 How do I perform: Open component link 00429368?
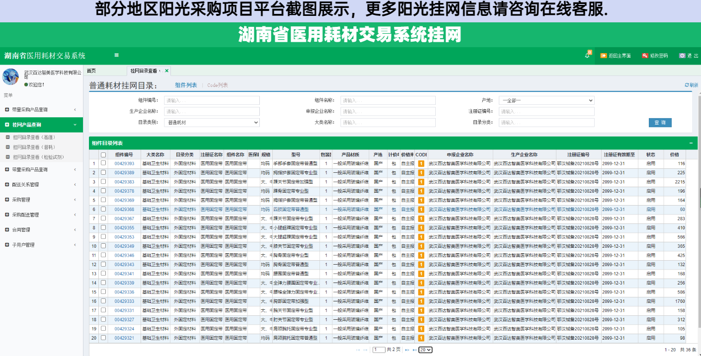[124, 210]
